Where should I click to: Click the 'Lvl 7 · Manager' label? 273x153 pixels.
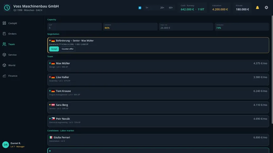pyautogui.click(x=17, y=147)
